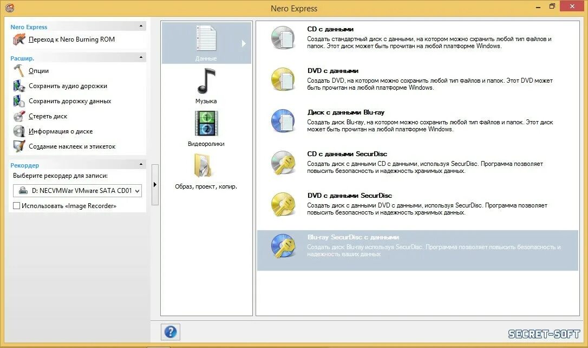The width and height of the screenshot is (588, 348).
Task: Switch to Образ, проект, копир. category
Action: point(206,171)
